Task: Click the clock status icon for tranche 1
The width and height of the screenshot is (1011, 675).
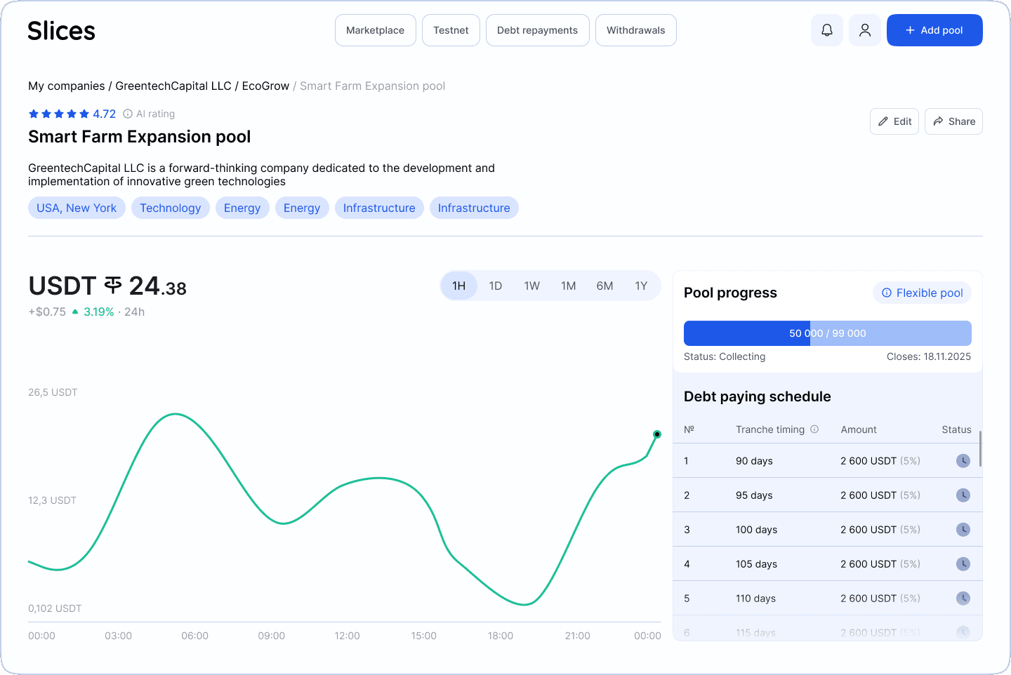Action: pyautogui.click(x=963, y=461)
